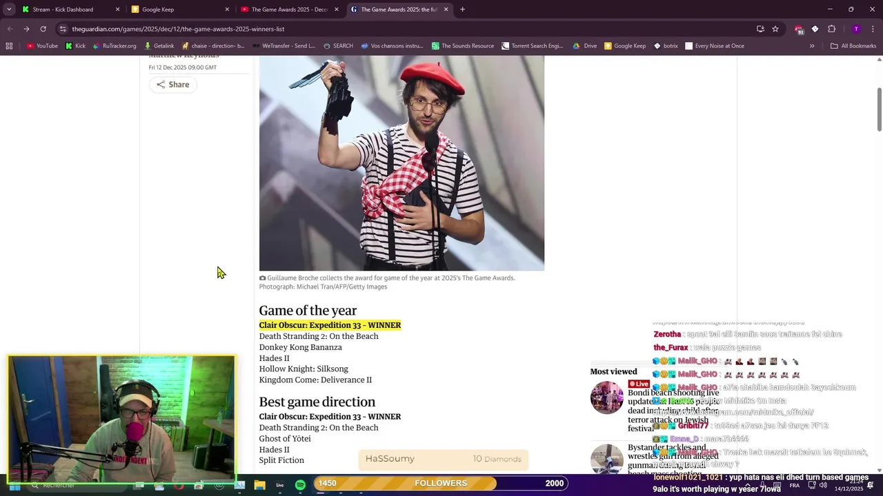Open the Vos chansons instru bookmark
This screenshot has width=883, height=496.
point(393,46)
